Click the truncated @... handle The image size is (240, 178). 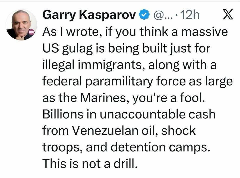(162, 15)
